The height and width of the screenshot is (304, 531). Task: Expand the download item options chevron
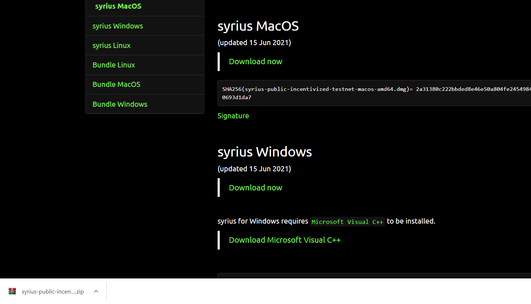click(x=96, y=291)
